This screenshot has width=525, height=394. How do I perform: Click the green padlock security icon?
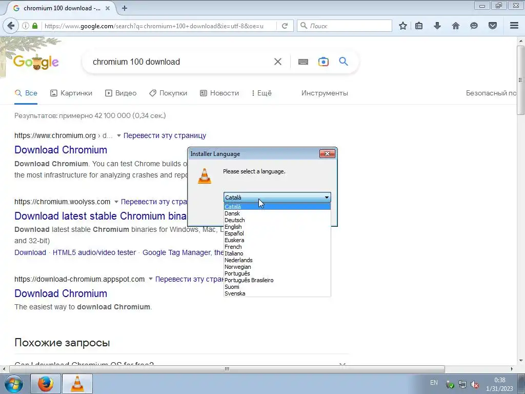tap(35, 26)
